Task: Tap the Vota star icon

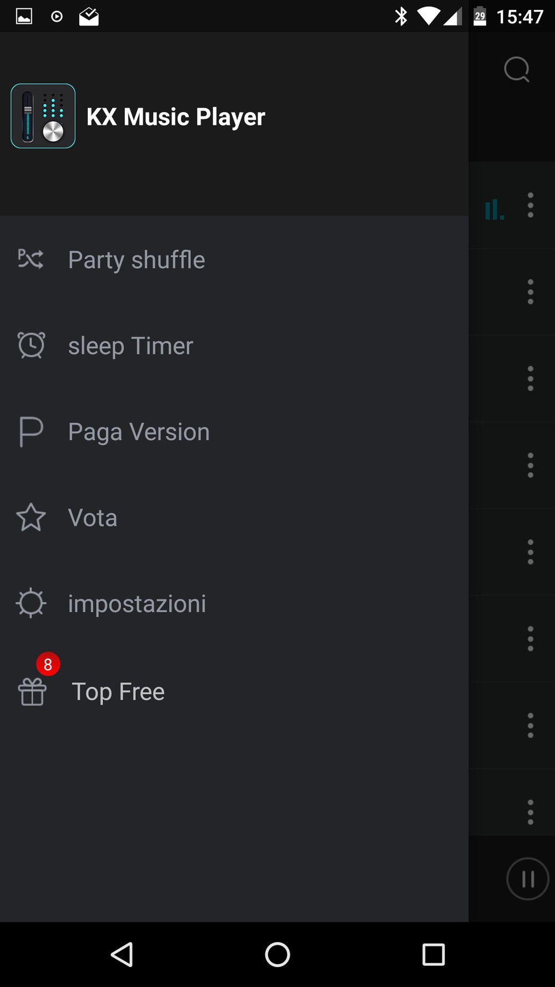Action: 31,517
